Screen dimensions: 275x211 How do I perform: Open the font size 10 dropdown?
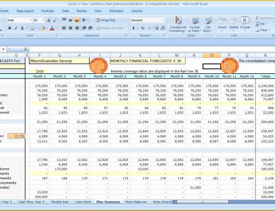(43, 20)
